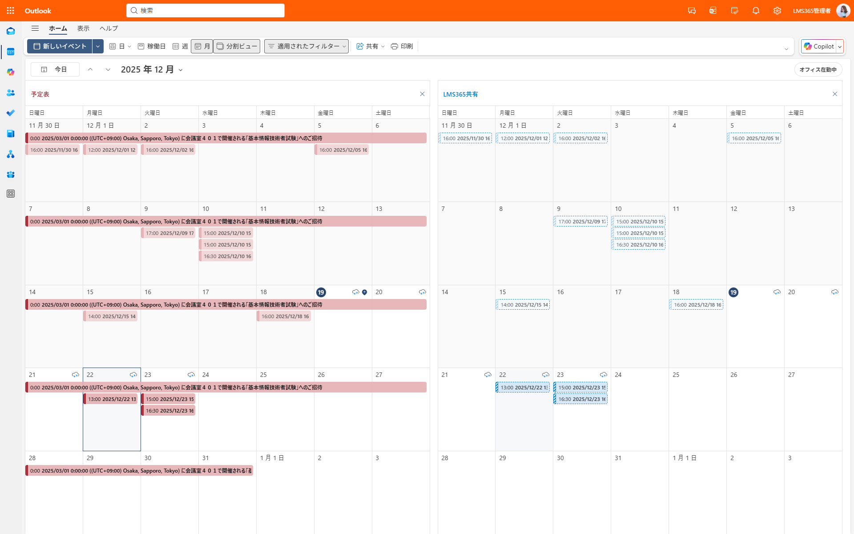The height and width of the screenshot is (534, 854).
Task: Close the 予定表 calendar pane
Action: [x=422, y=94]
